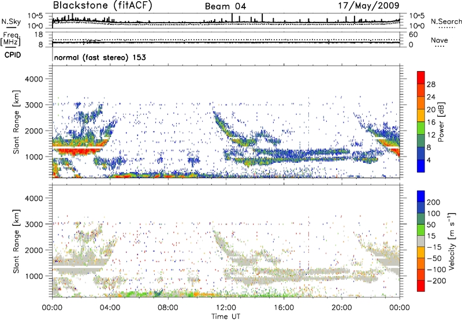
Task: Select the Freq. [MHz] axis label
Action: pos(10,39)
